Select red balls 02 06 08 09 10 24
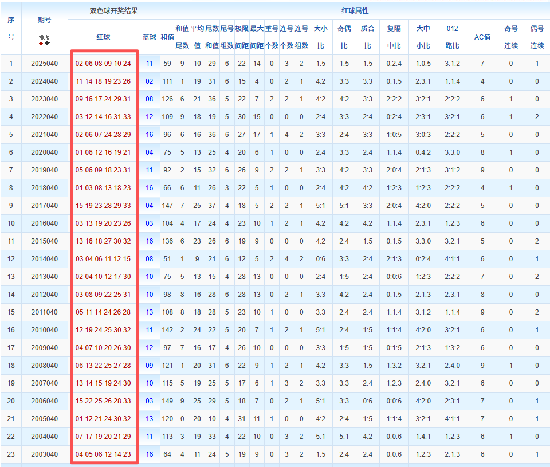 point(103,64)
